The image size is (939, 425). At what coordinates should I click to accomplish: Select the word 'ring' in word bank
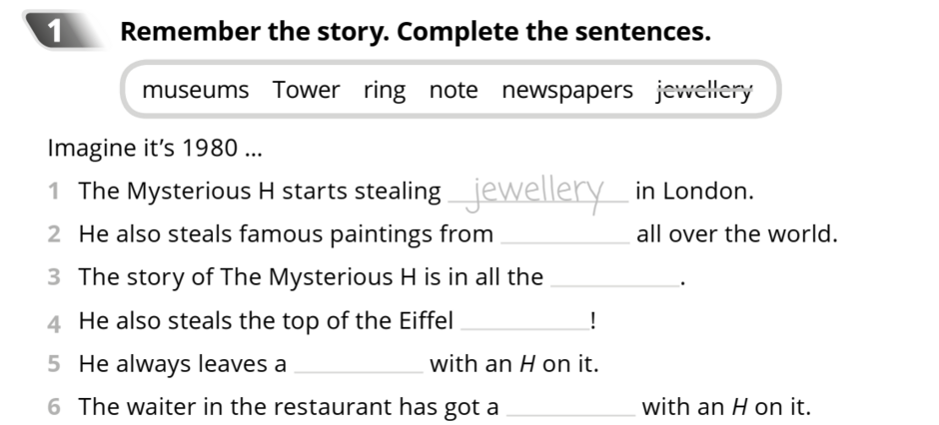coord(385,91)
